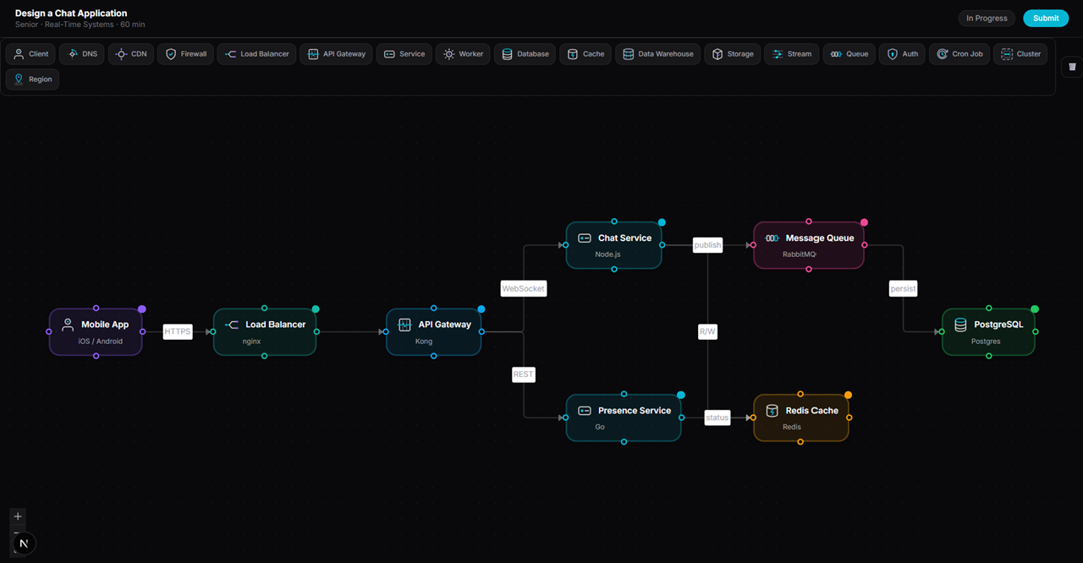This screenshot has height=563, width=1083.
Task: Add a Cluster node
Action: [x=1020, y=53]
